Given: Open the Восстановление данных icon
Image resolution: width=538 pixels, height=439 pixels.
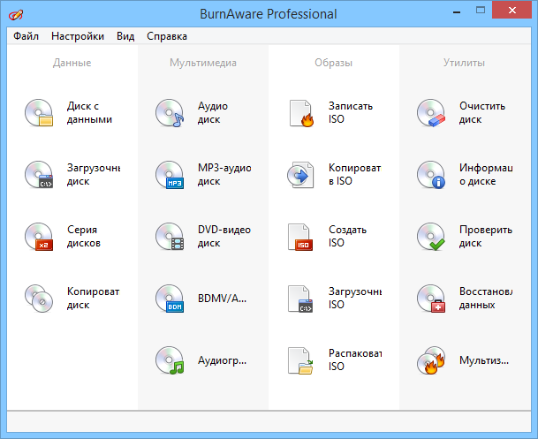Looking at the screenshot, I should coord(431,299).
